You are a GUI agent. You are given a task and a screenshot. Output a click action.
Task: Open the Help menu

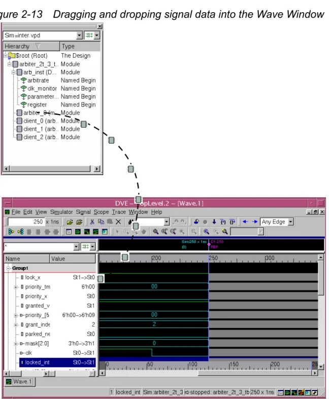click(156, 212)
